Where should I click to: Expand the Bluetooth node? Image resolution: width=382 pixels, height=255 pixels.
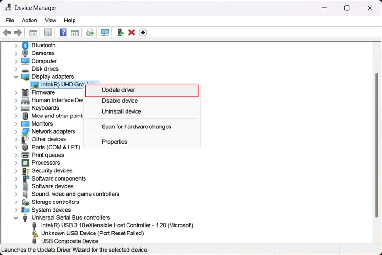16,45
